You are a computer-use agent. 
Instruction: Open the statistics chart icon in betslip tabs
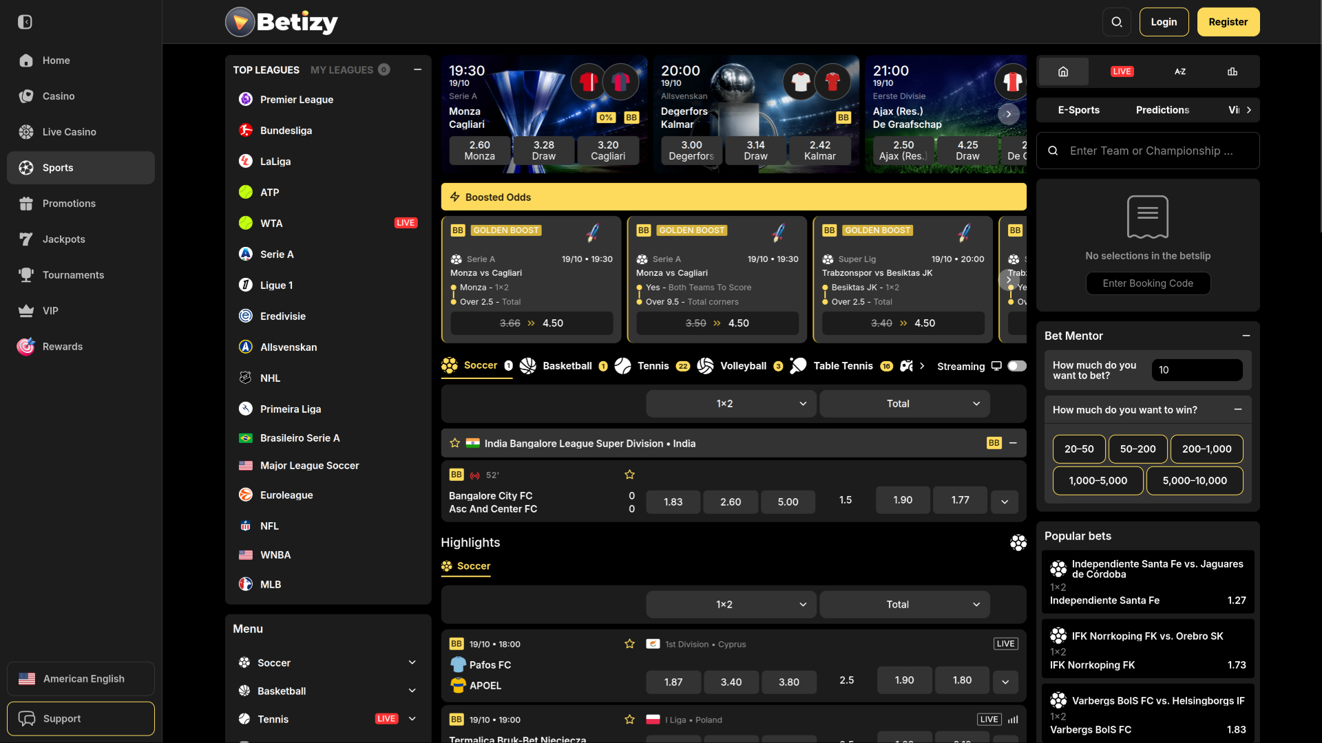[x=1232, y=72]
